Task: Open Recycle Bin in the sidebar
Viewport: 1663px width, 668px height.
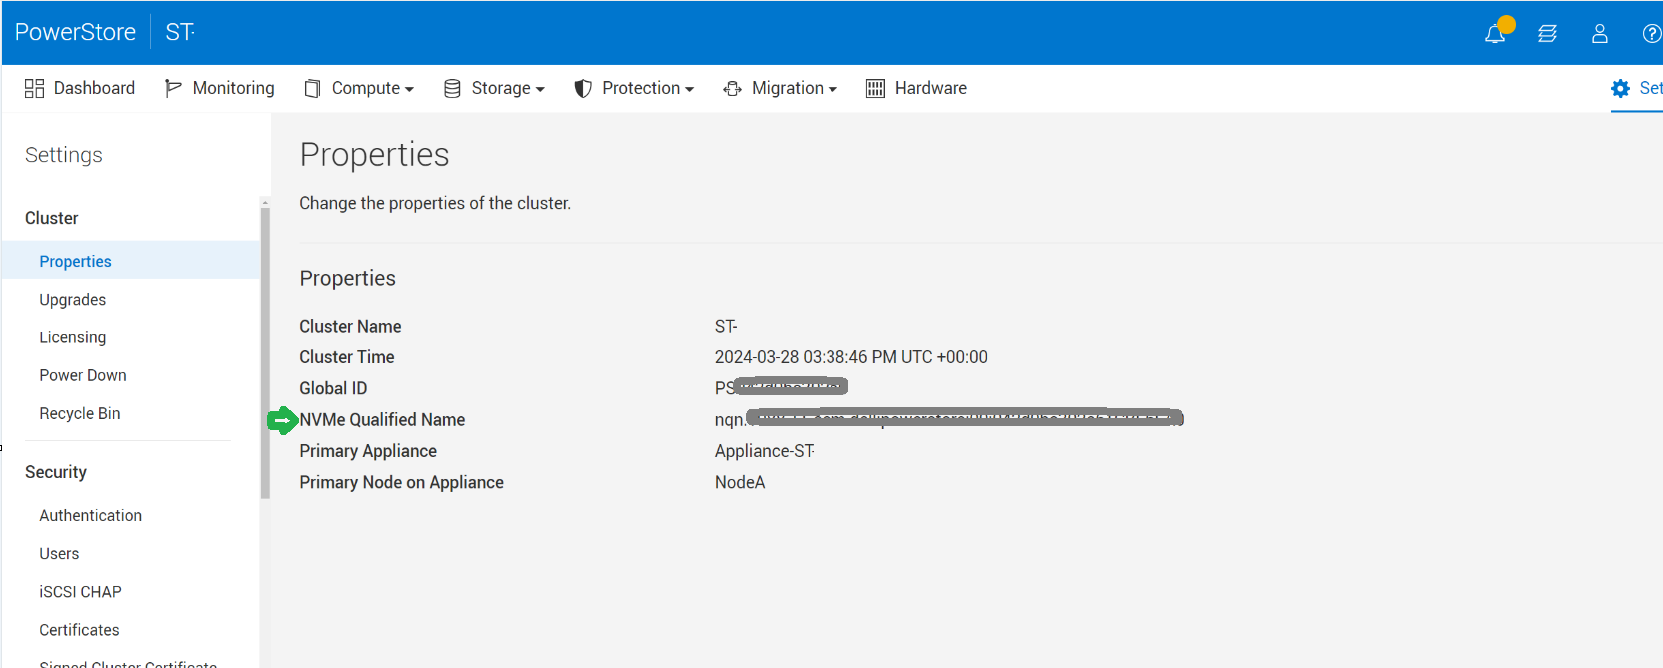Action: [80, 413]
